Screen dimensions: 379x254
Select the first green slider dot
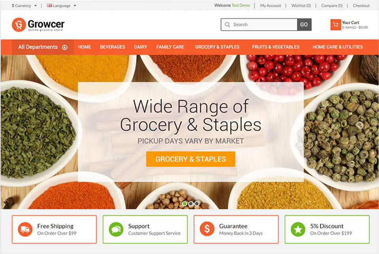[185, 204]
